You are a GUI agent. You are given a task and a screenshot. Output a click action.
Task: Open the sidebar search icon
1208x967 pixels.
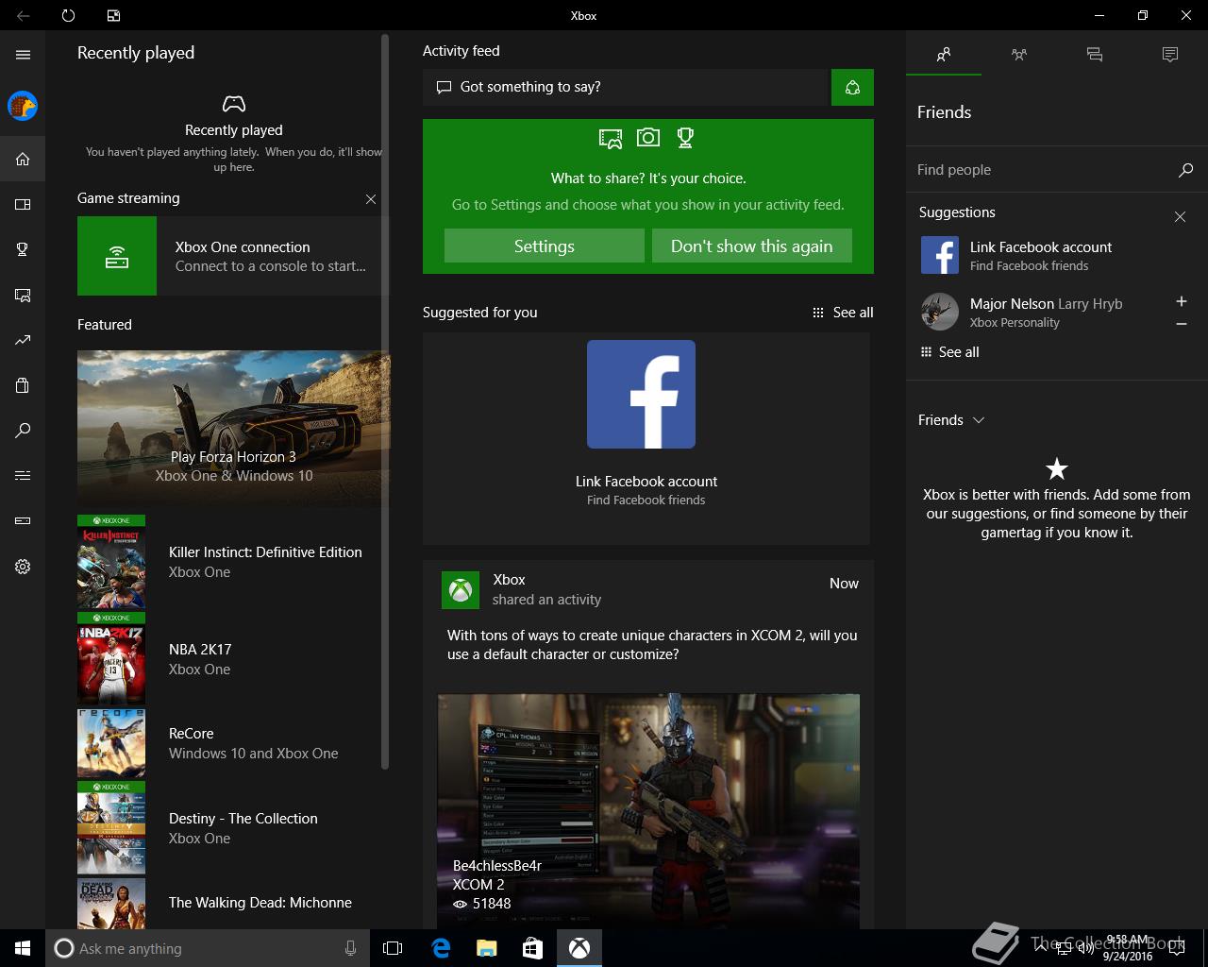point(23,431)
